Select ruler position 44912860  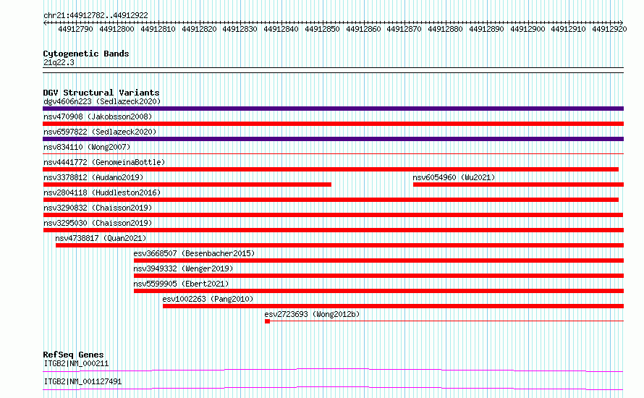(363, 29)
